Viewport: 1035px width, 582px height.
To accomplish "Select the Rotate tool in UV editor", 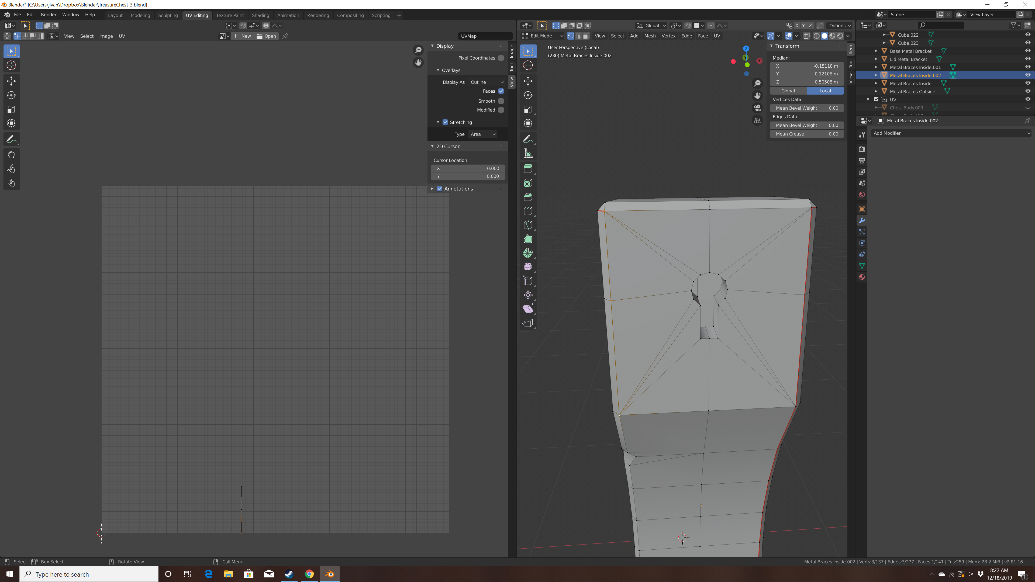I will pos(11,95).
